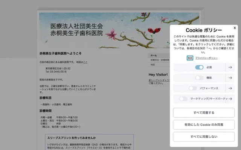Expand パフォーマンス details with the arrow
Viewport: 241px width, 150px height.
click(230, 88)
